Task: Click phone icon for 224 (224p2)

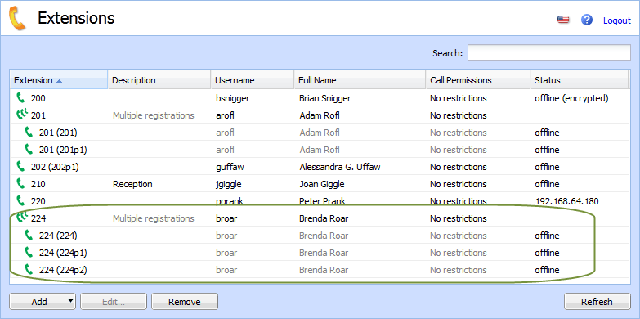Action: (29, 270)
